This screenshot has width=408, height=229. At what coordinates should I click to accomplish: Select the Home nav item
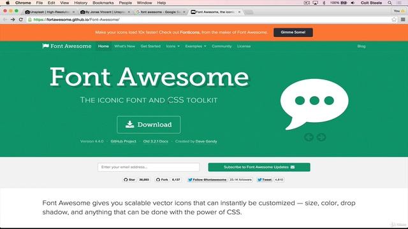103,46
